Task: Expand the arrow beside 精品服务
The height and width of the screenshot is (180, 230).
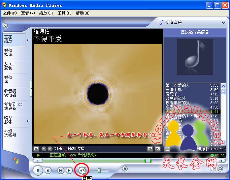Action: coord(28,121)
